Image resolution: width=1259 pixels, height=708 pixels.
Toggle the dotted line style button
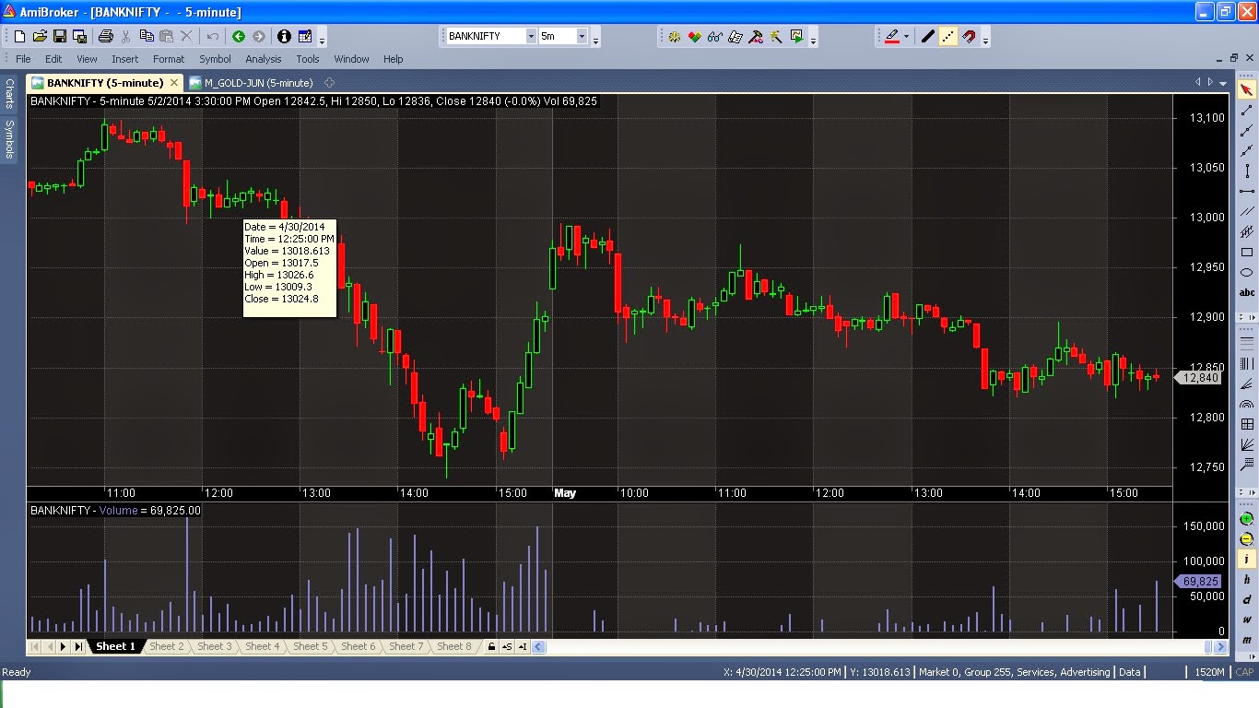point(948,37)
